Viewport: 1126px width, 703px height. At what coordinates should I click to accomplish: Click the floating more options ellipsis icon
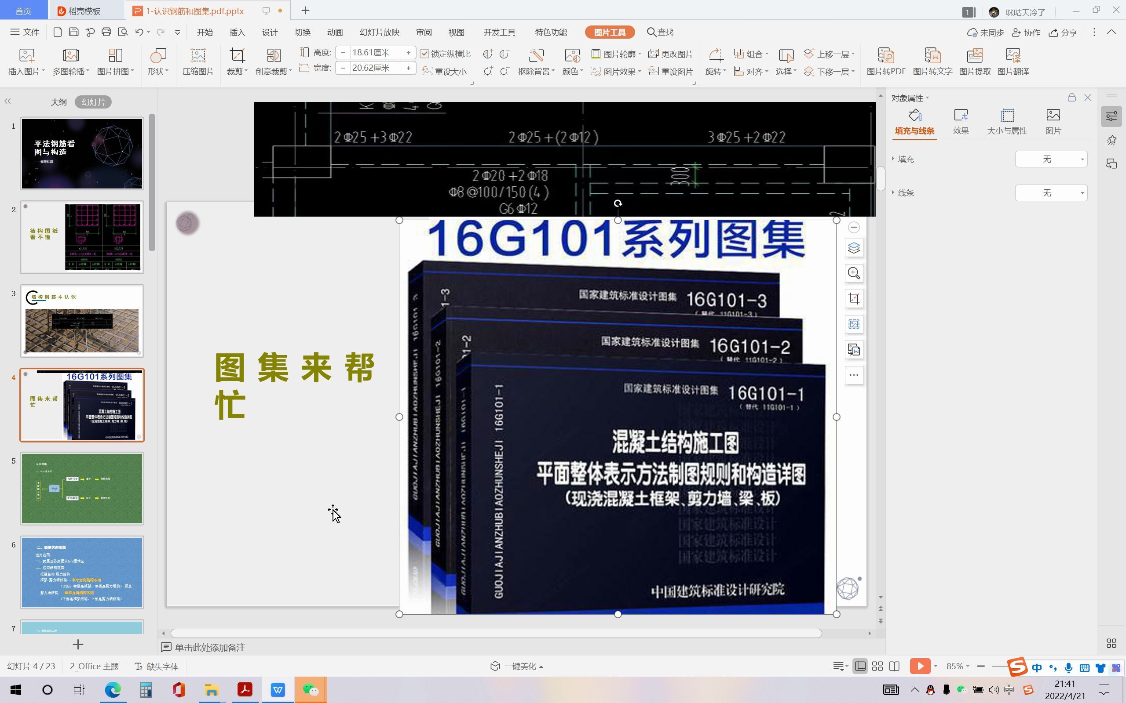click(854, 375)
